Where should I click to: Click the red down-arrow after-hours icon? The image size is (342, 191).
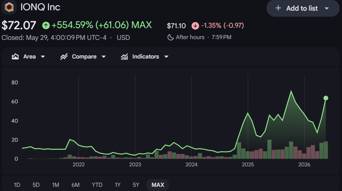click(195, 26)
